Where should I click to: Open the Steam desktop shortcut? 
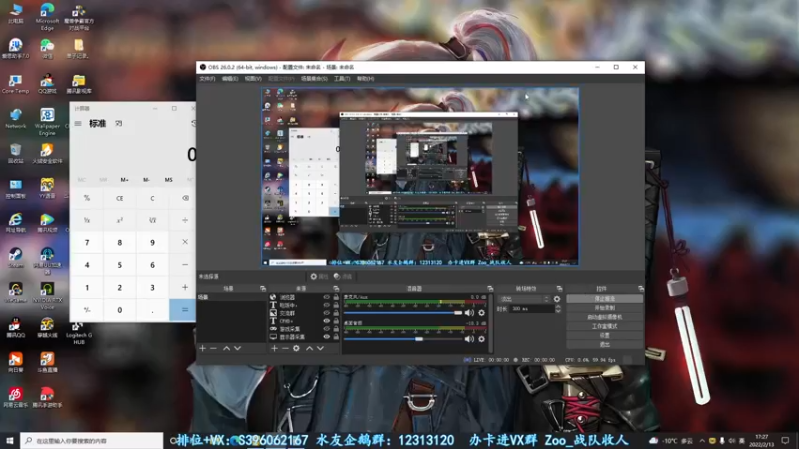(x=15, y=257)
